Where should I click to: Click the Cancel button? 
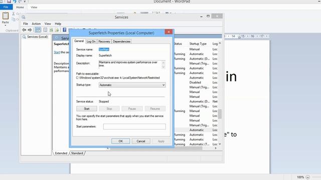point(141,141)
